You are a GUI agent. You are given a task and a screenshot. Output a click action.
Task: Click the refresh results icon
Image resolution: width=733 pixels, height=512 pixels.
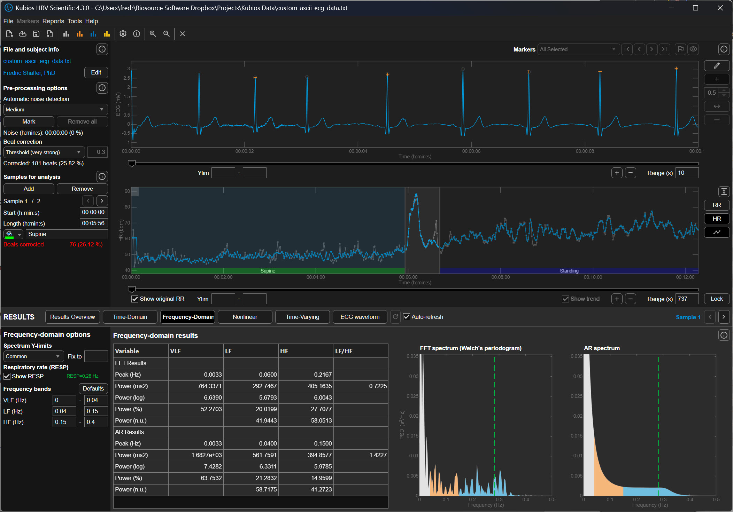click(x=395, y=317)
